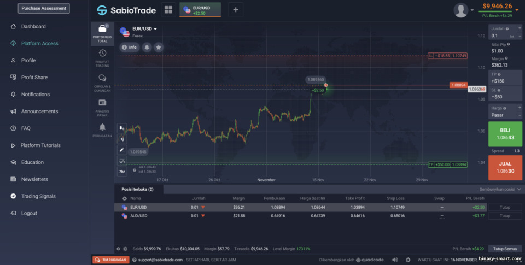Click the BELI buy button
The image size is (525, 265).
[x=505, y=134]
